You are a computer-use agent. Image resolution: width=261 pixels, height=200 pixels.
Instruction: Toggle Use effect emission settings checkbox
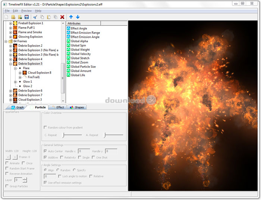click(45, 182)
